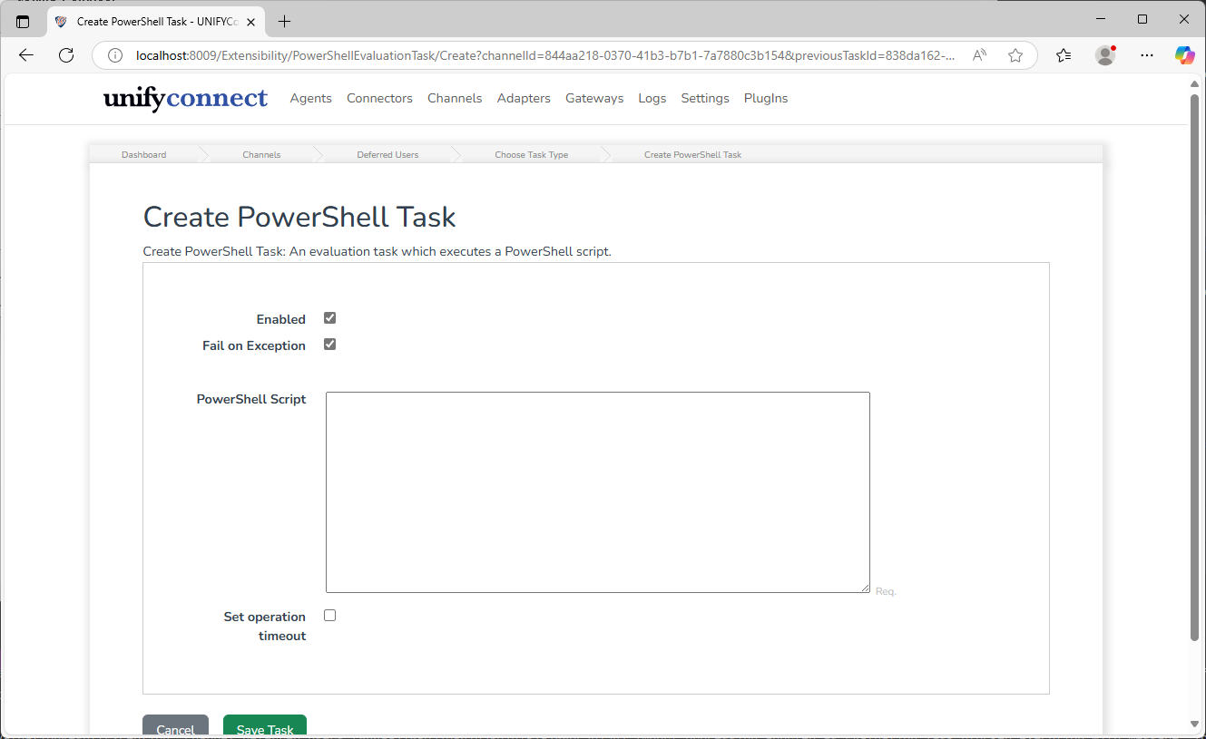Click the Cancel button

point(176,726)
